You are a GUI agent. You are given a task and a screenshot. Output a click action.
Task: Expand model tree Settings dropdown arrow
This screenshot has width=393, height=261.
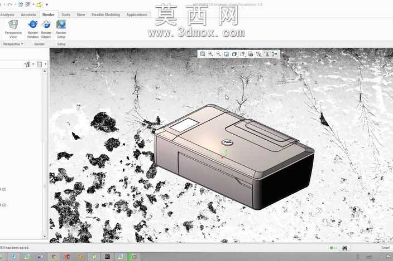point(33,65)
